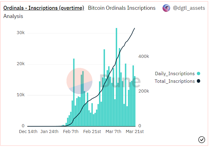Click the Dune watermark logo circle

point(80,81)
